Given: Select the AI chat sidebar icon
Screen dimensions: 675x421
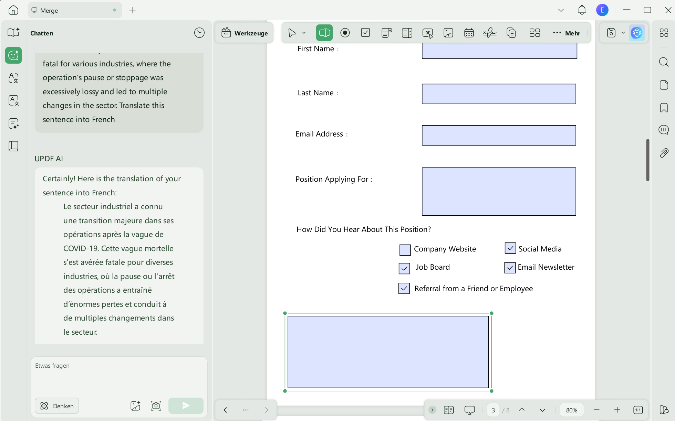Looking at the screenshot, I should pyautogui.click(x=13, y=55).
